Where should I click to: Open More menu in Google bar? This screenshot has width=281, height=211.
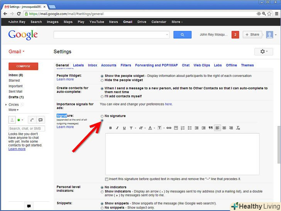(x=177, y=22)
